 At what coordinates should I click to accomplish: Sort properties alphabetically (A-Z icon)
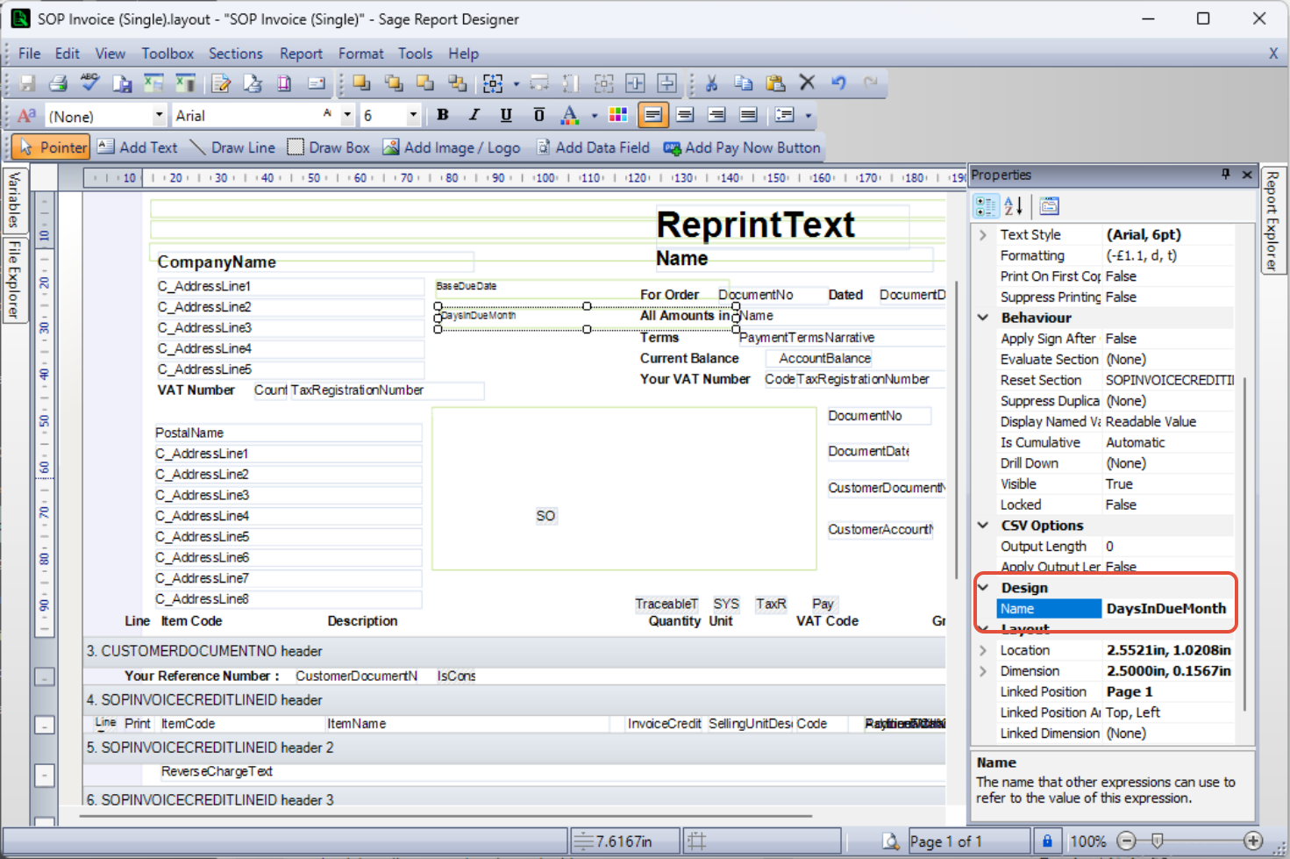click(x=1014, y=206)
